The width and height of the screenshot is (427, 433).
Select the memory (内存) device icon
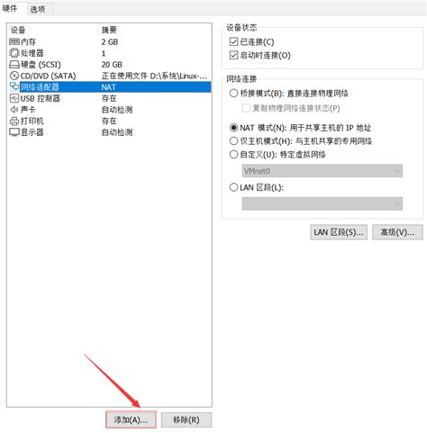tap(14, 41)
